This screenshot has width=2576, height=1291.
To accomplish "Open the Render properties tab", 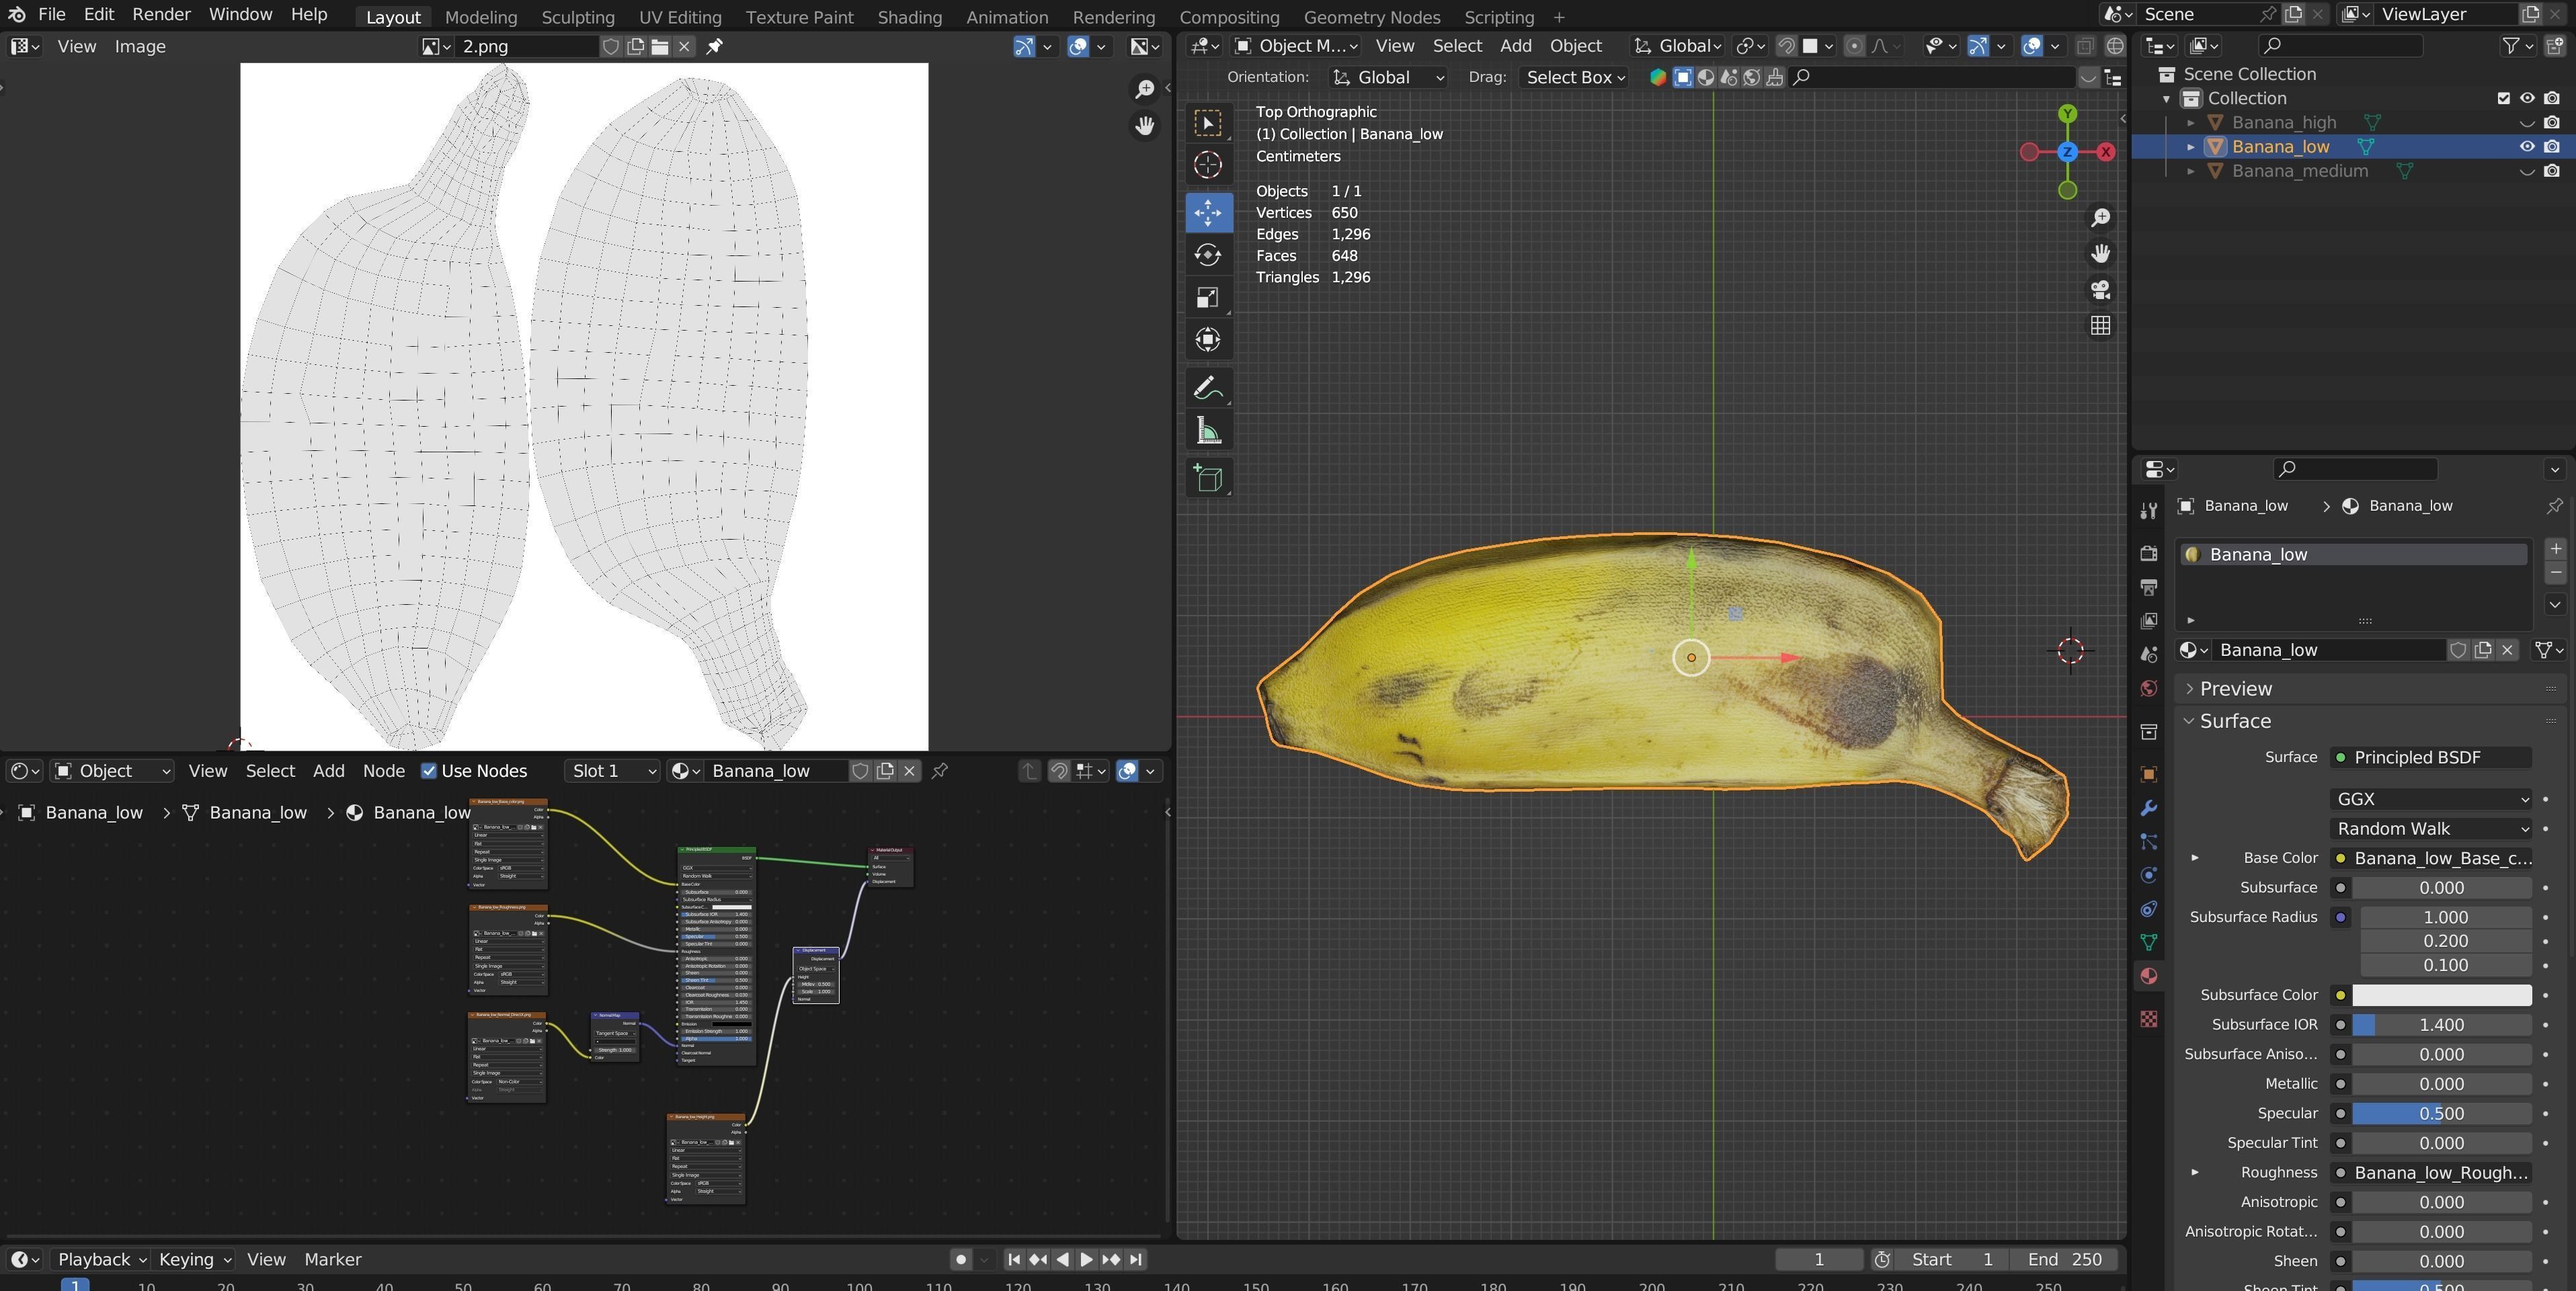I will pos(2148,553).
